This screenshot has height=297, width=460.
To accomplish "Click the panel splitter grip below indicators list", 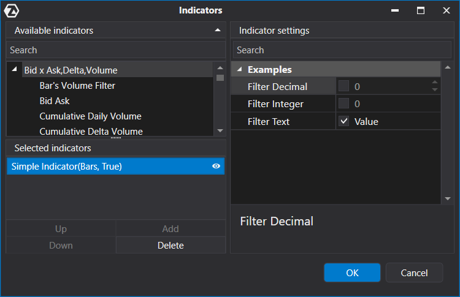I will pos(116,138).
